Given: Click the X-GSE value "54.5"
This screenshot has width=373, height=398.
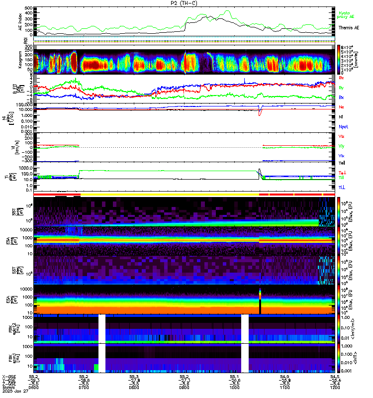Looking at the screenshot, I should 335,377.
